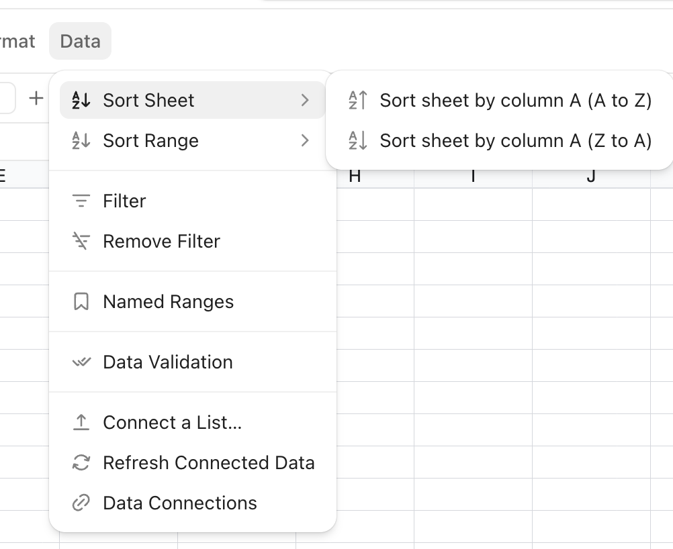The width and height of the screenshot is (673, 549).
Task: Choose Sort sheet by column A (Z to A)
Action: (x=500, y=141)
